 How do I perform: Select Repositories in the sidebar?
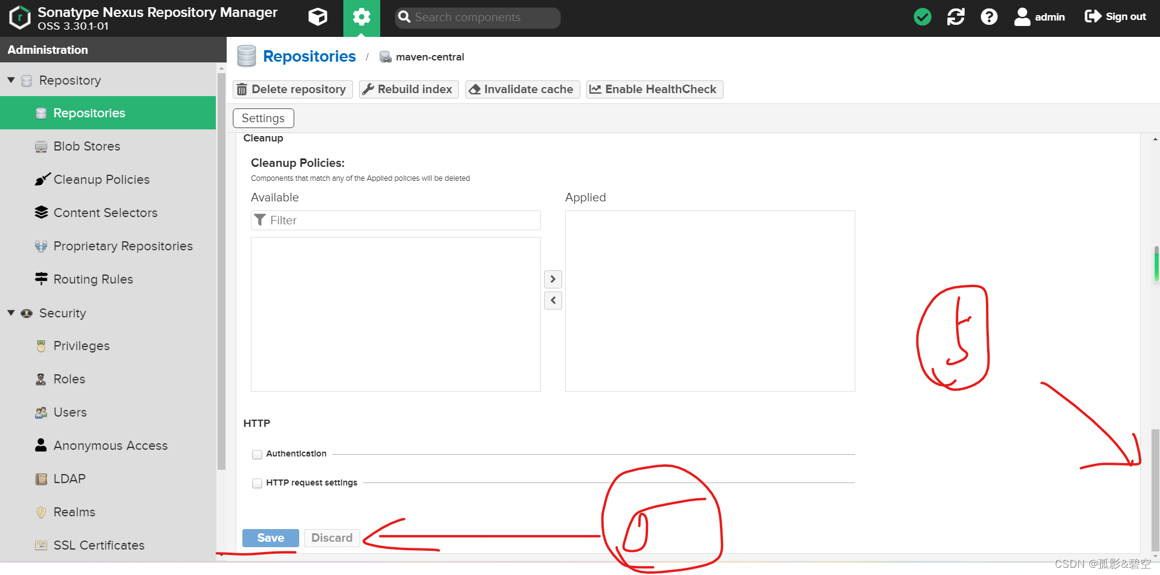click(108, 113)
